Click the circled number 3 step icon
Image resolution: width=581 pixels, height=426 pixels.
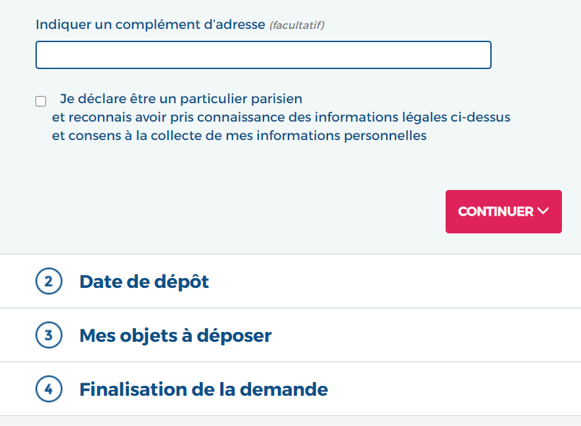(x=49, y=335)
